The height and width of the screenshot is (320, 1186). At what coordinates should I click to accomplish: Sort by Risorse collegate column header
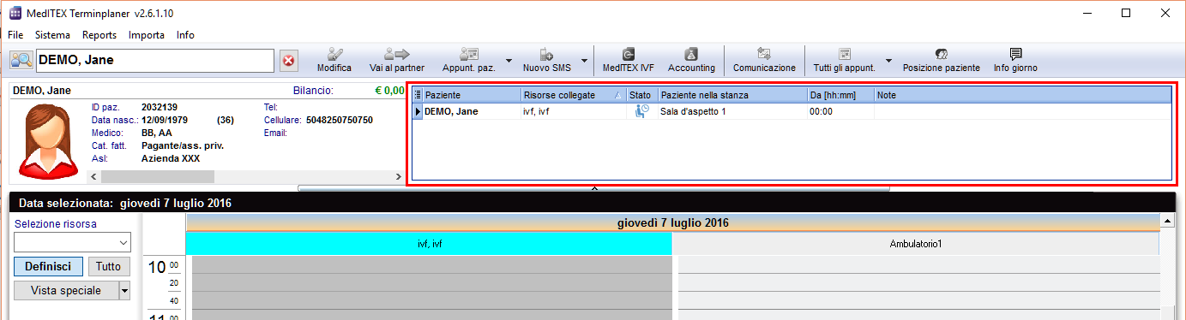tap(573, 95)
